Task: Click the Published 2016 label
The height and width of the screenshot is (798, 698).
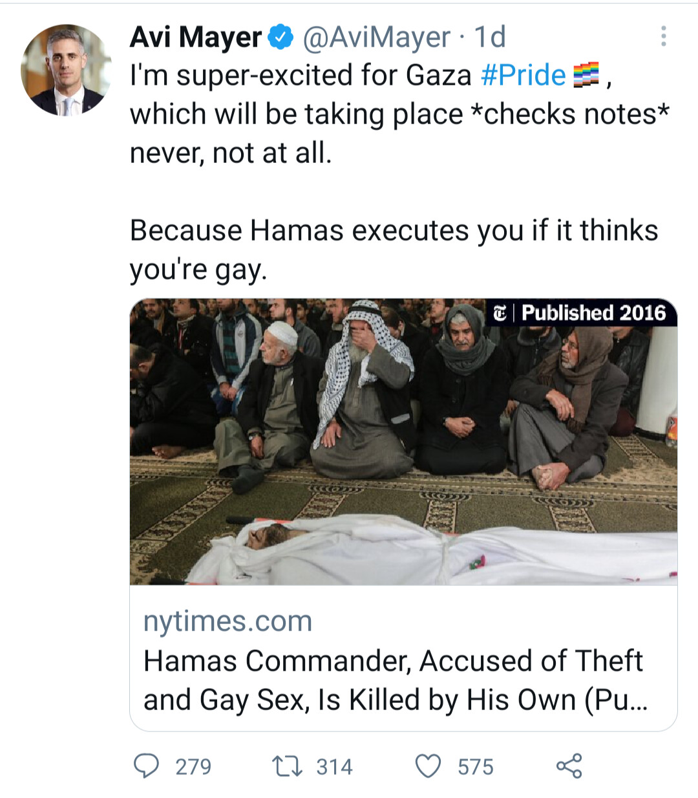Action: tap(593, 313)
